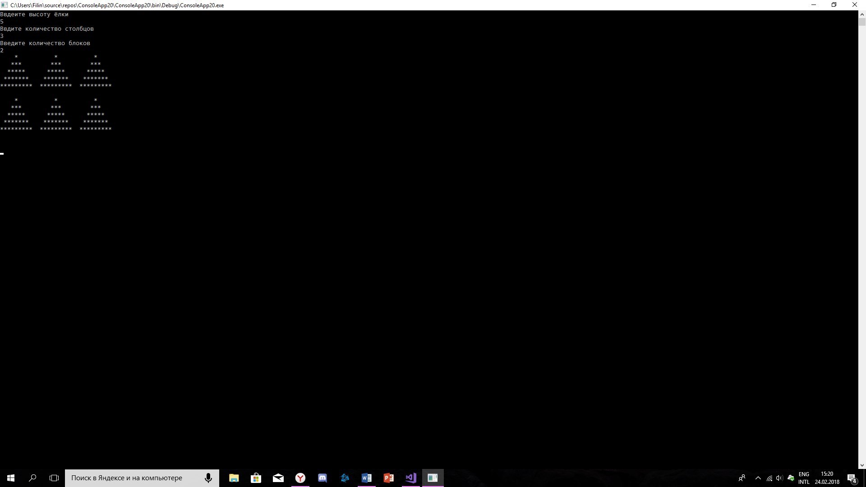Open Microsoft Store from the taskbar
This screenshot has width=866, height=487.
[256, 478]
